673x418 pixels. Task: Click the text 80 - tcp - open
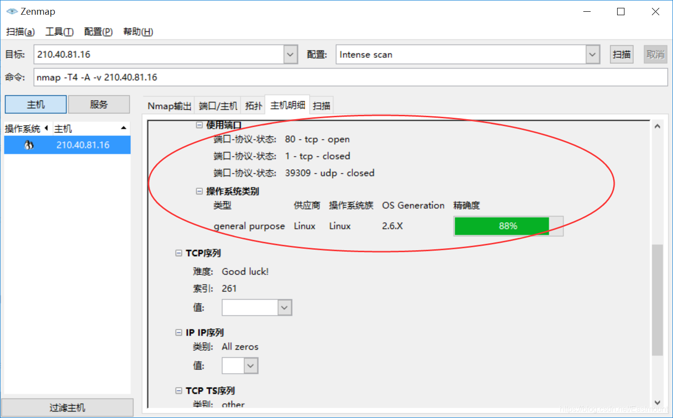pos(317,139)
